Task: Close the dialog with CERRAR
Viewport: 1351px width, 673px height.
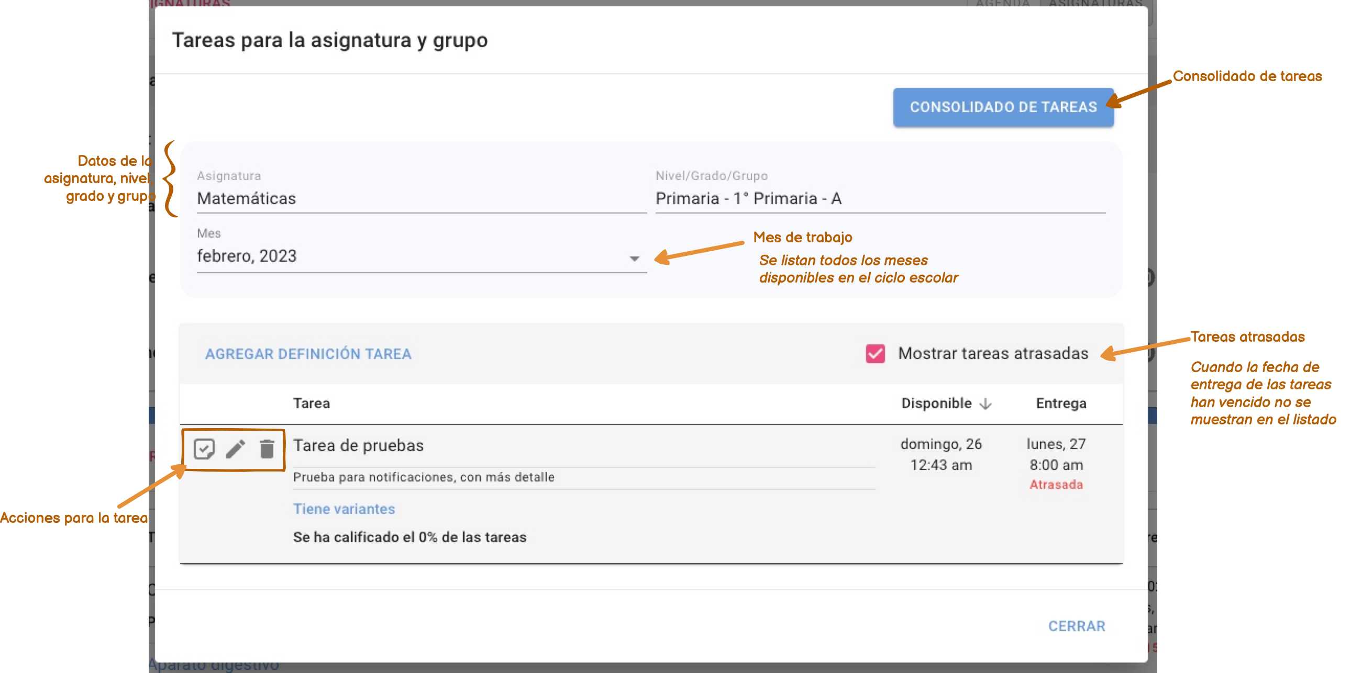Action: (1076, 626)
